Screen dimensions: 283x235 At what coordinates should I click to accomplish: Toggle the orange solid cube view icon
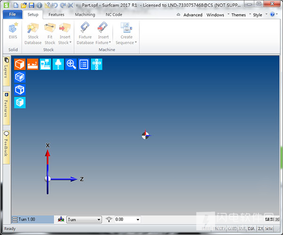(x=20, y=64)
